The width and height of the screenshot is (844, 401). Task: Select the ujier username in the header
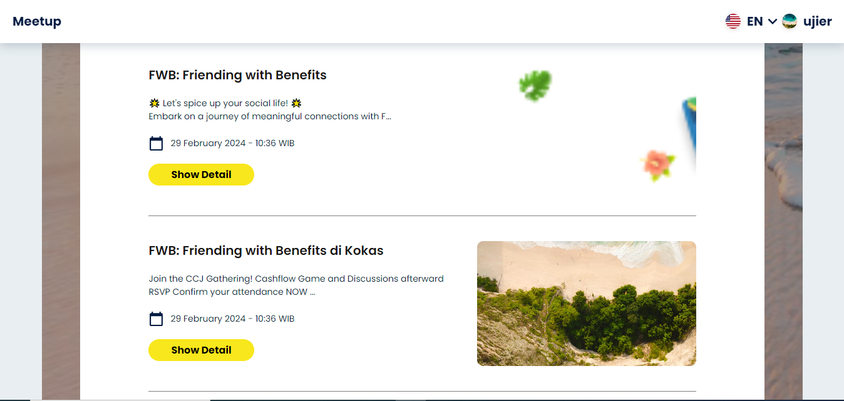(x=817, y=21)
